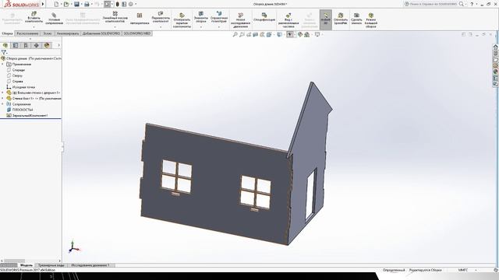Switch to Исследование движения 1 tab
This screenshot has width=499, height=280.
(91, 265)
